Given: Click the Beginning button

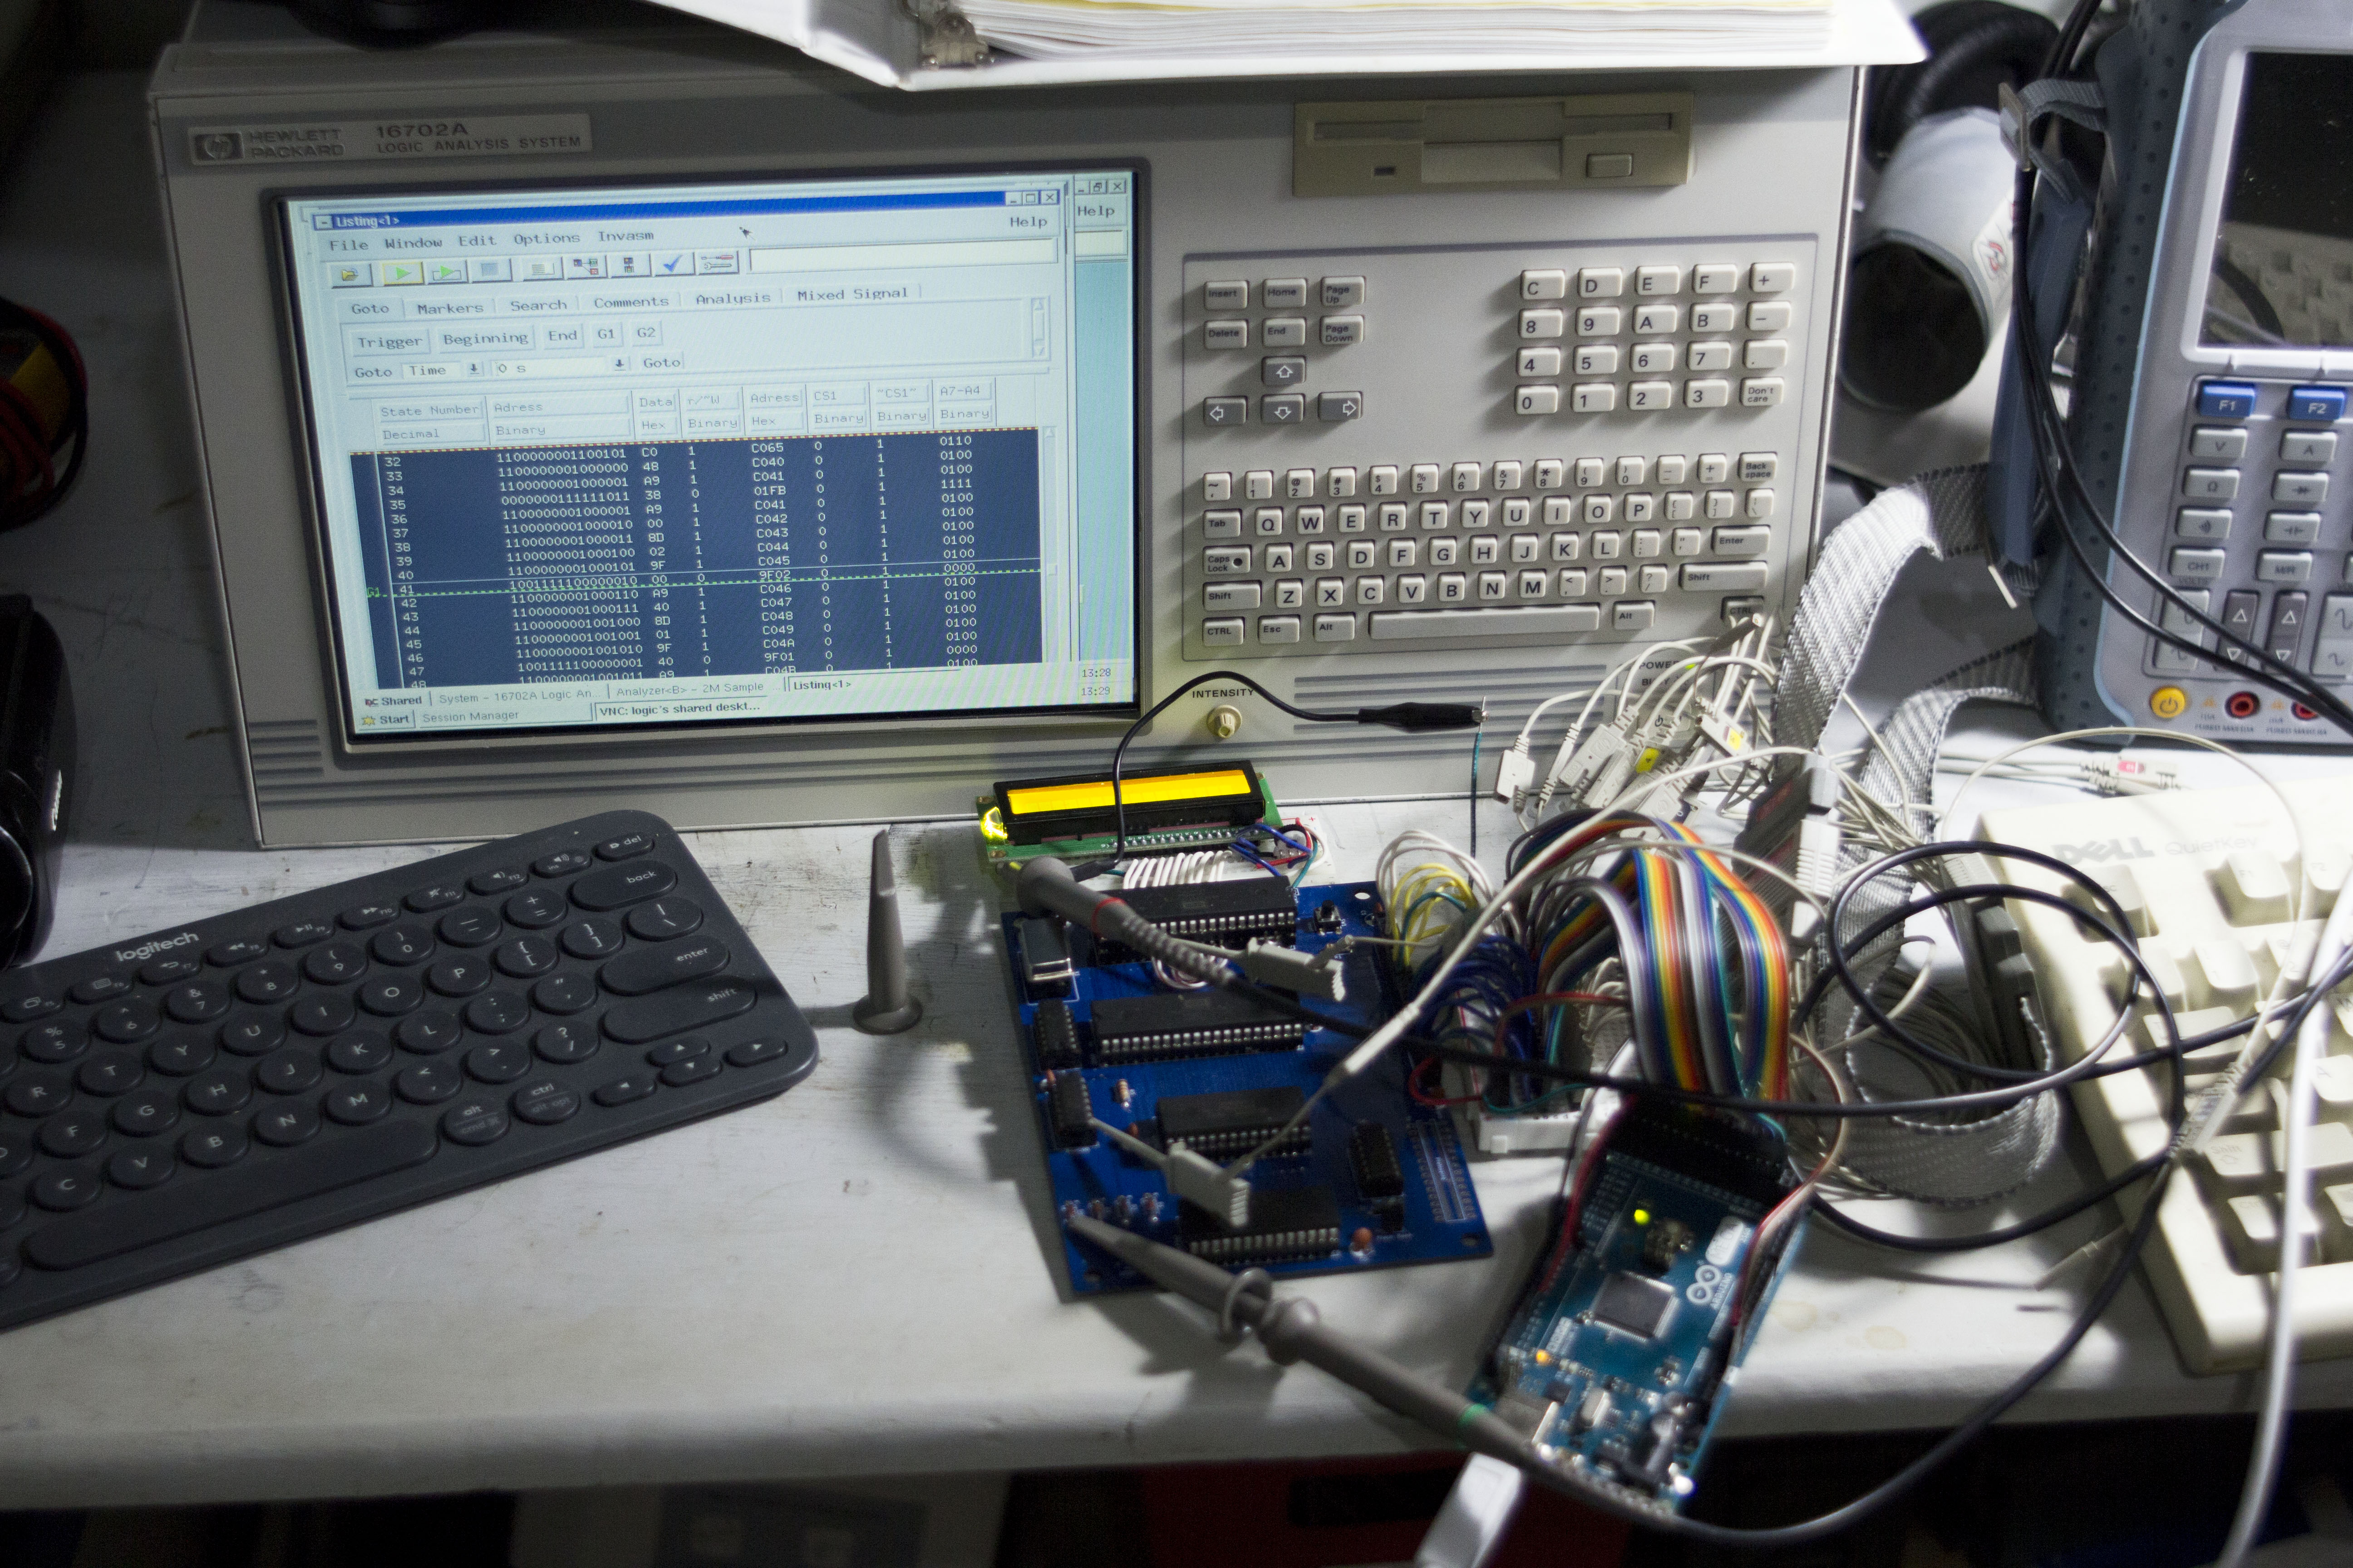Looking at the screenshot, I should pyautogui.click(x=485, y=339).
